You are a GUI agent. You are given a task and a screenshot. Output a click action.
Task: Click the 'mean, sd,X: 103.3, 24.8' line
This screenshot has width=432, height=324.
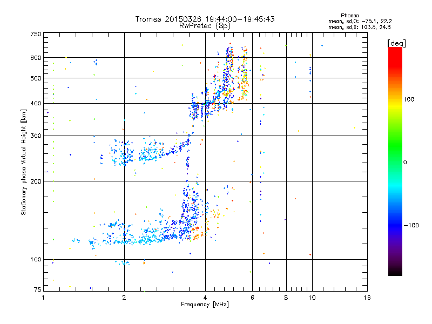point(359,27)
